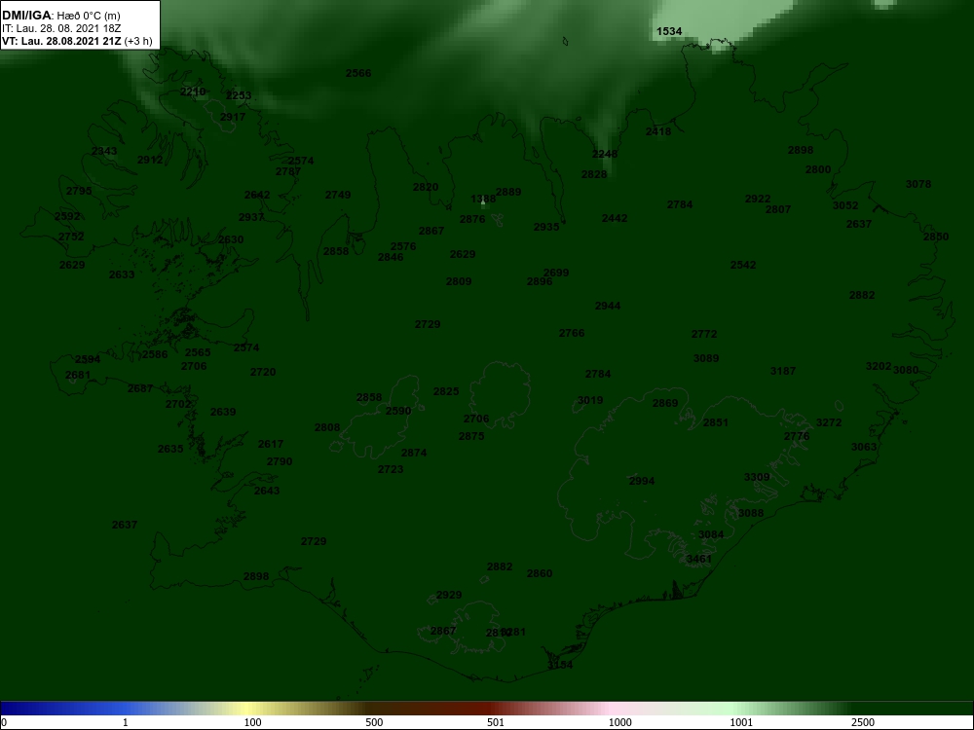Click the 2795 height value
Image resolution: width=974 pixels, height=730 pixels.
pyautogui.click(x=79, y=191)
